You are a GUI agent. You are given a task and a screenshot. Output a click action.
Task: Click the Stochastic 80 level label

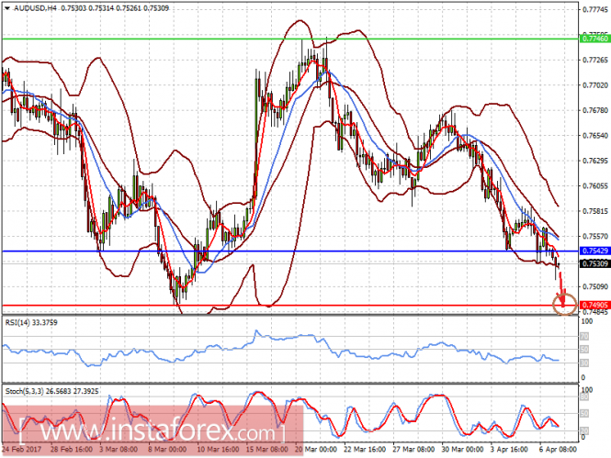click(584, 397)
